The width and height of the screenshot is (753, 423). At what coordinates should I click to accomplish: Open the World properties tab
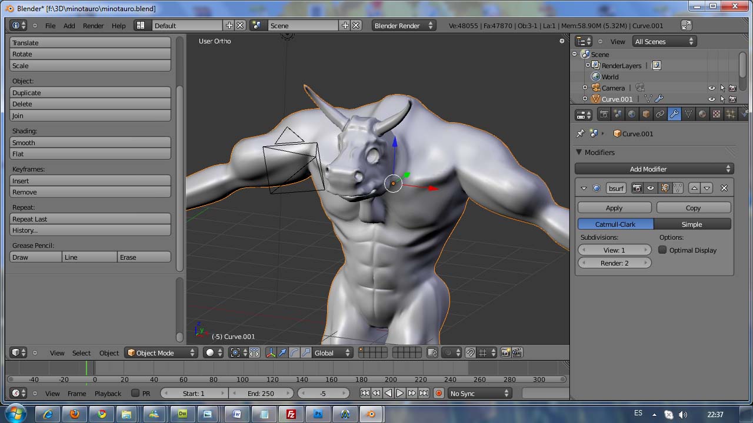[632, 114]
